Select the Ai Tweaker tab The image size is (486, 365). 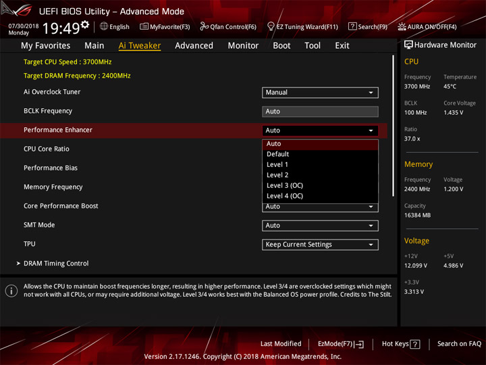140,46
